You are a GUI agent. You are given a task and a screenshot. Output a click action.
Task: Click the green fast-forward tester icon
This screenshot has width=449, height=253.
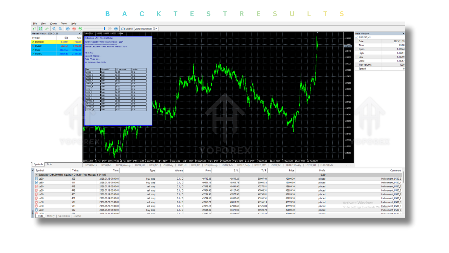tap(80, 28)
